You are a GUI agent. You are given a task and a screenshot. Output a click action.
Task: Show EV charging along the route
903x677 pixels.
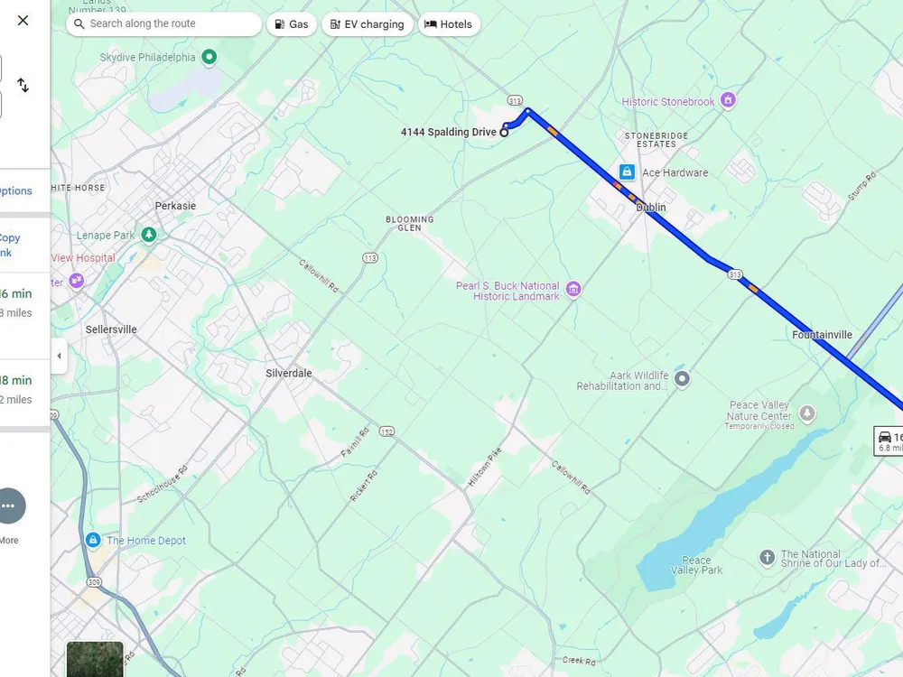pos(367,24)
